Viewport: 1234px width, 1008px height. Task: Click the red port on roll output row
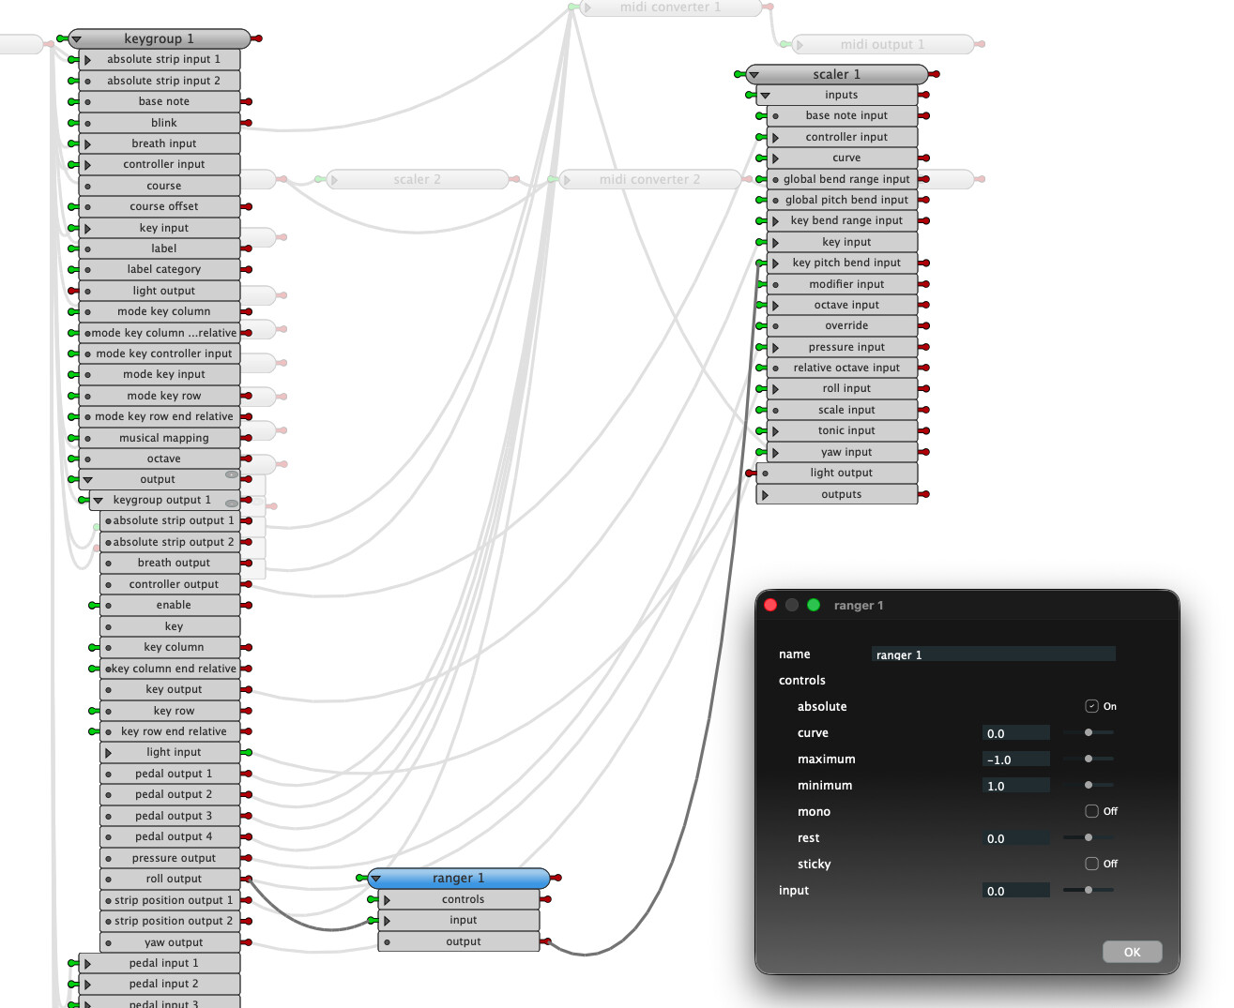point(248,879)
